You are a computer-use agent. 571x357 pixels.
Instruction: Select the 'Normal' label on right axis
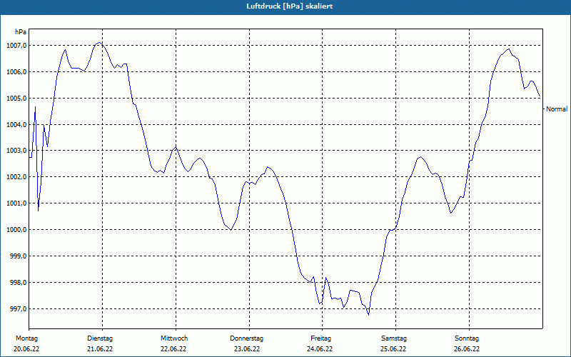click(x=557, y=109)
